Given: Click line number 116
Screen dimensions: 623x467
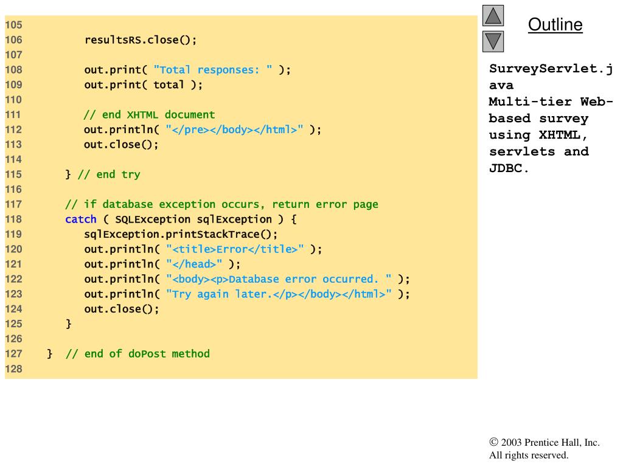Looking at the screenshot, I should pos(13,190).
